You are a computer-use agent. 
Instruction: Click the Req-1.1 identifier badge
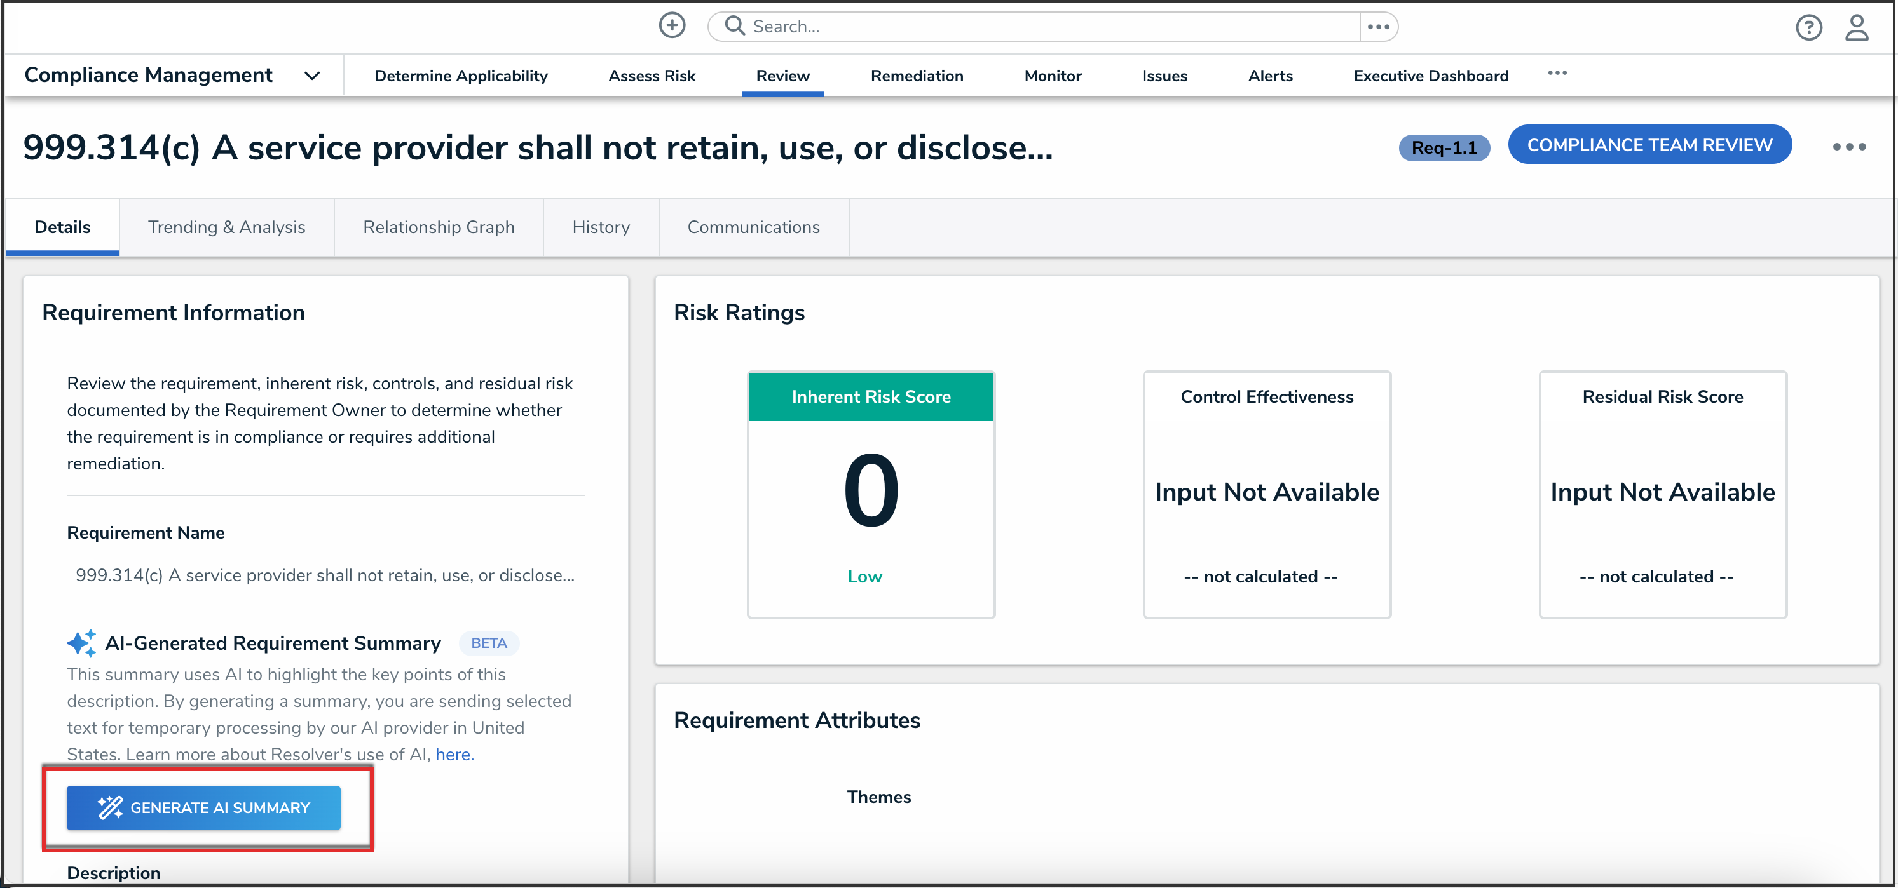tap(1443, 147)
